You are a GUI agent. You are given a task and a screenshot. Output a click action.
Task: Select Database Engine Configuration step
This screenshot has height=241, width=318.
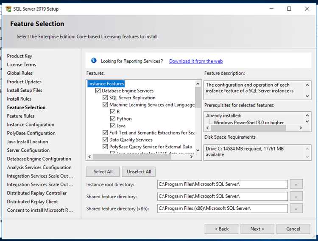click(x=39, y=159)
